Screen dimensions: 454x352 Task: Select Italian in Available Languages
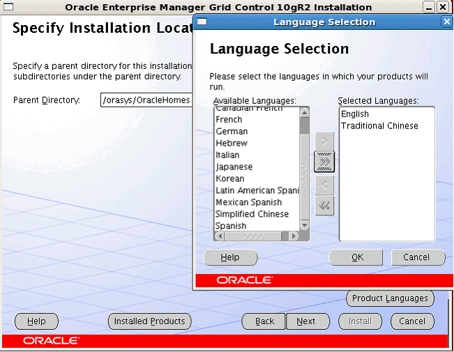[x=257, y=155]
